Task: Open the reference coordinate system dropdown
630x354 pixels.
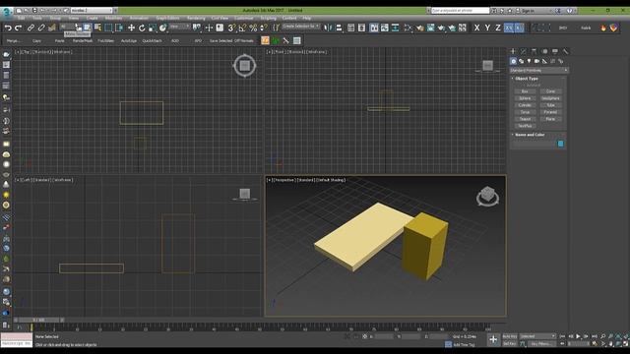Action: [179, 27]
